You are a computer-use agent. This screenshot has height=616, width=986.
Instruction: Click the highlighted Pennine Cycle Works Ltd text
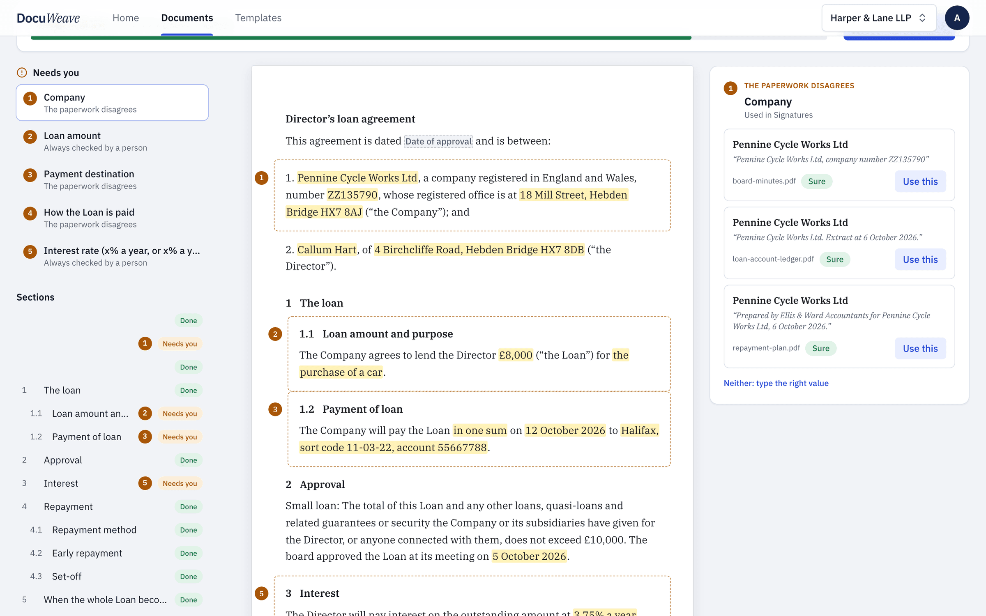357,178
